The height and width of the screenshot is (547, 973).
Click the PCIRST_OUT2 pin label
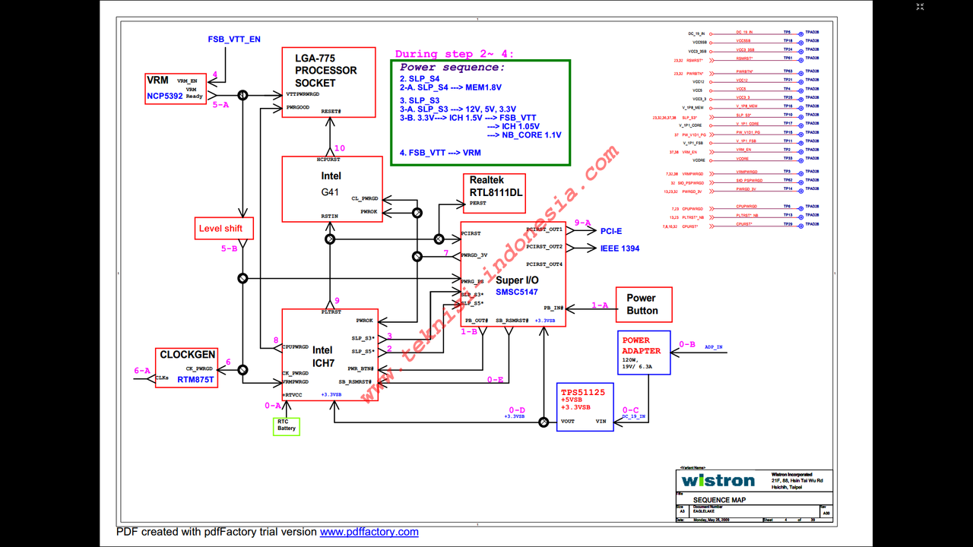click(x=544, y=247)
